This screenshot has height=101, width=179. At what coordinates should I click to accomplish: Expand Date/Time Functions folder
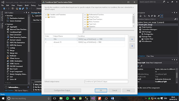[85, 19]
